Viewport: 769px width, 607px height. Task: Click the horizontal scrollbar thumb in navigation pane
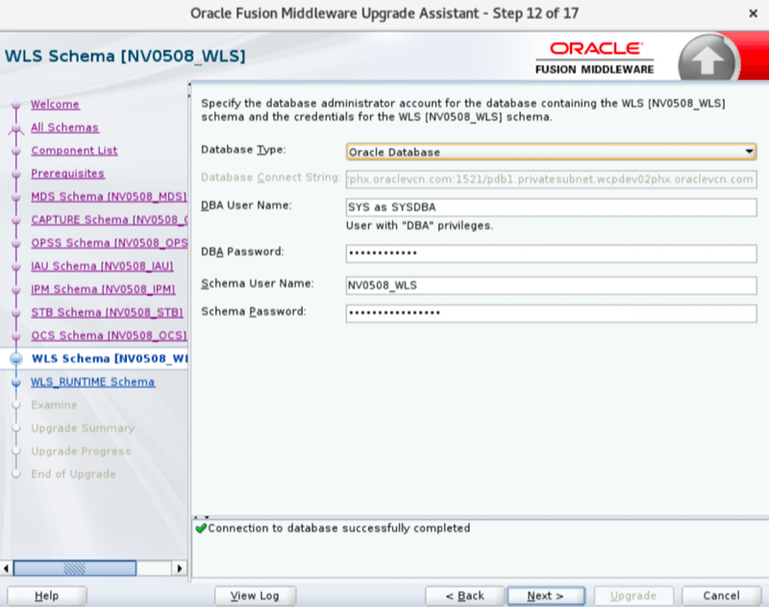[75, 569]
